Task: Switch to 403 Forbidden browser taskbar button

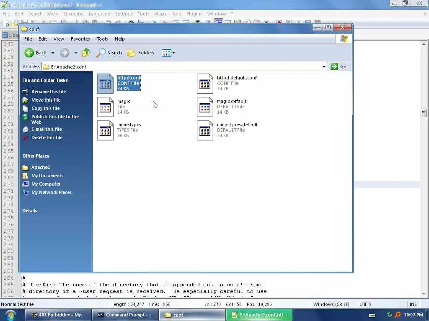Action: coord(58,315)
